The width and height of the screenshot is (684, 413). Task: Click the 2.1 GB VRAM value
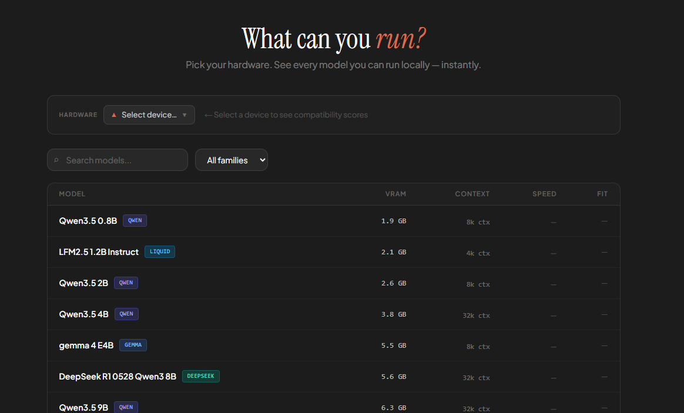point(394,252)
